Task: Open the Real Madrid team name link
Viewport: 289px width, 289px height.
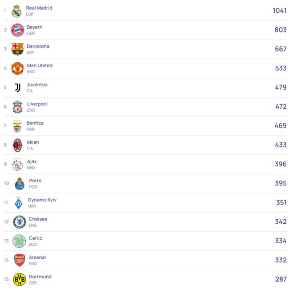Action: [39, 8]
